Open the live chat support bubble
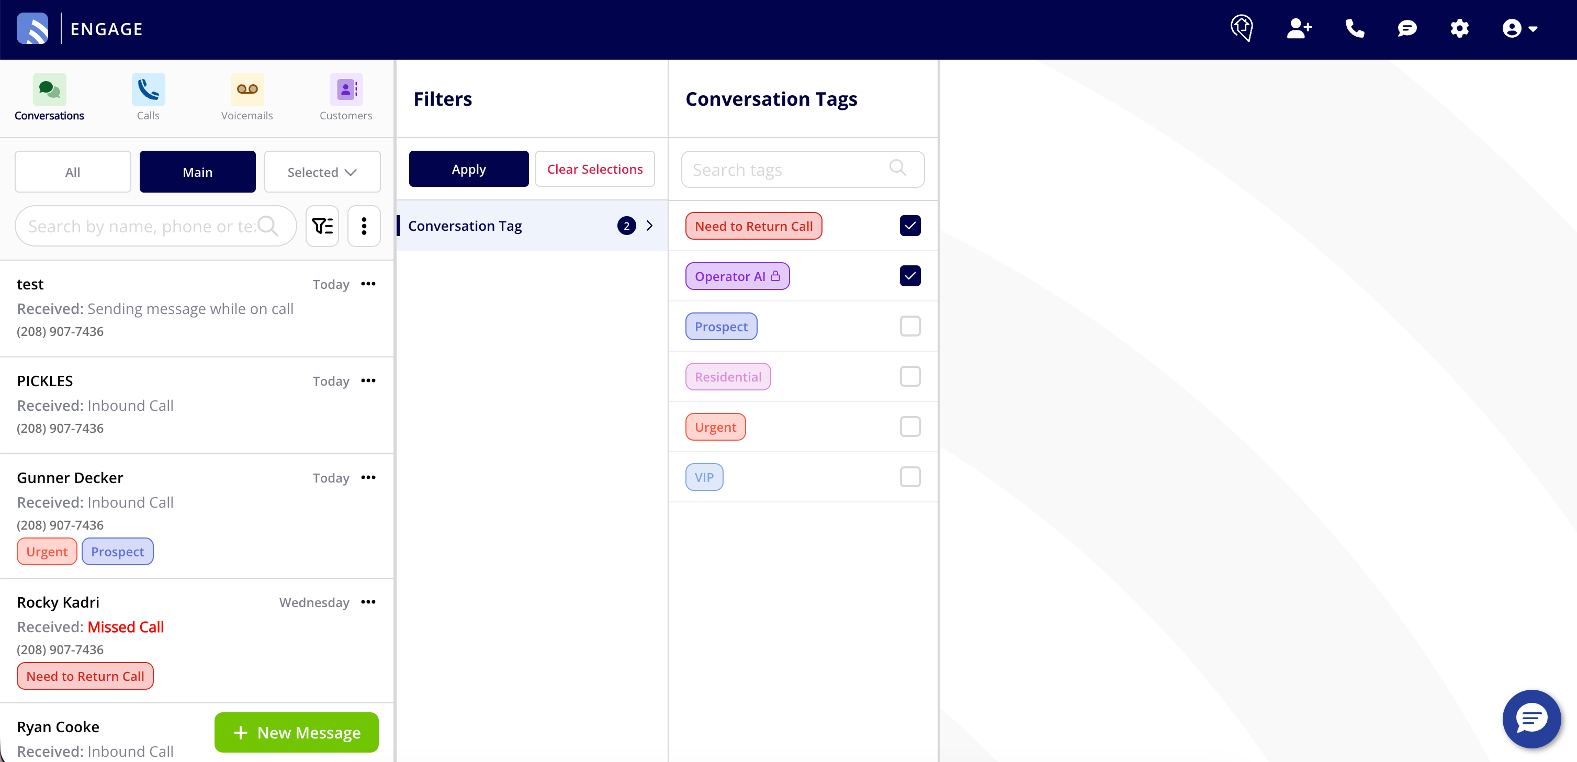This screenshot has height=762, width=1577. [1531, 719]
